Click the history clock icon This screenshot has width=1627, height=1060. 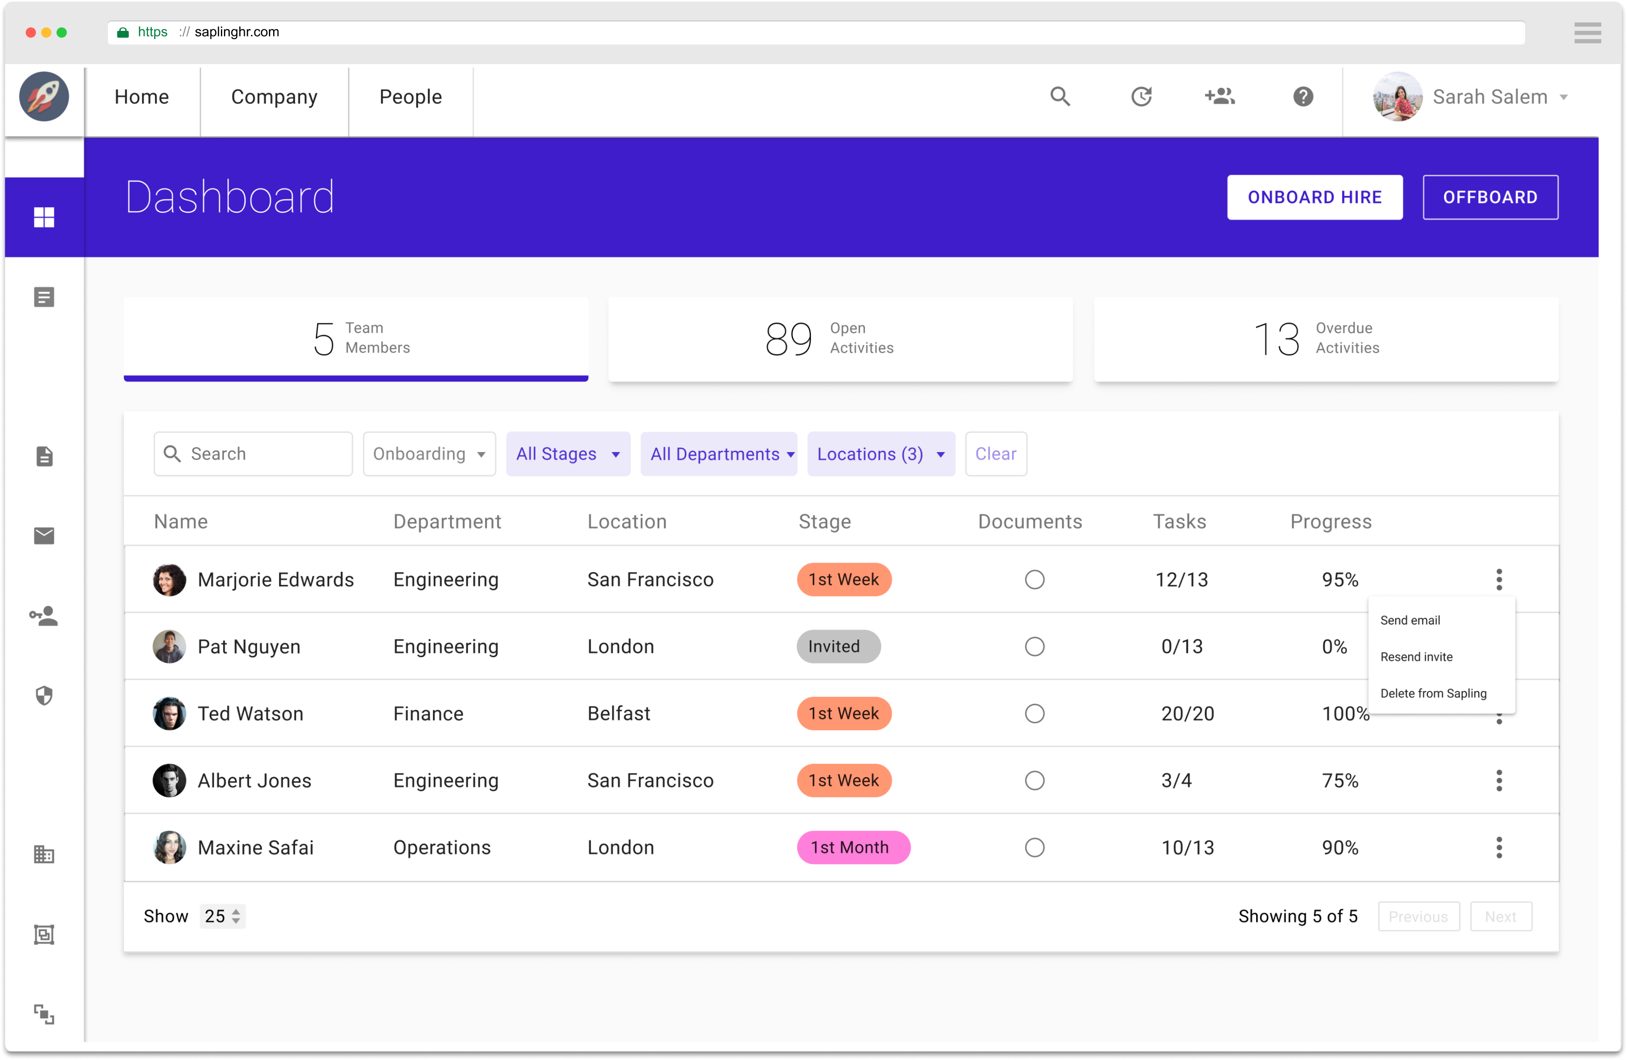click(x=1141, y=96)
